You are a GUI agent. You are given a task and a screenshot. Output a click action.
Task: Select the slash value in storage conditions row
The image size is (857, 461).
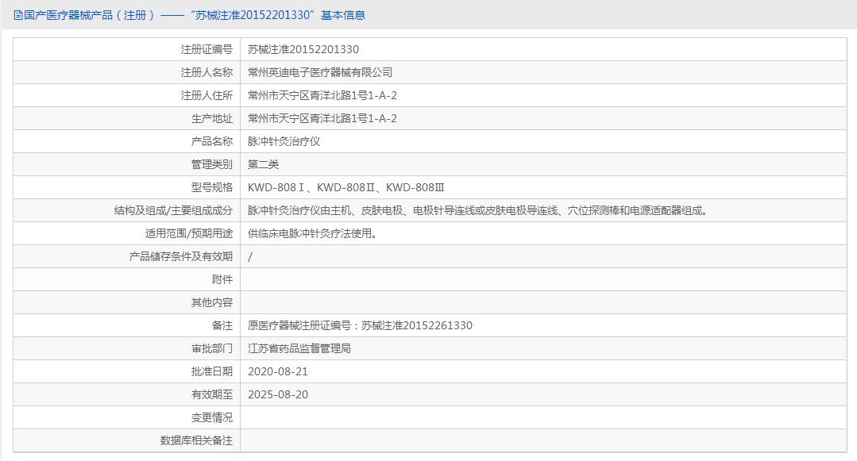250,257
